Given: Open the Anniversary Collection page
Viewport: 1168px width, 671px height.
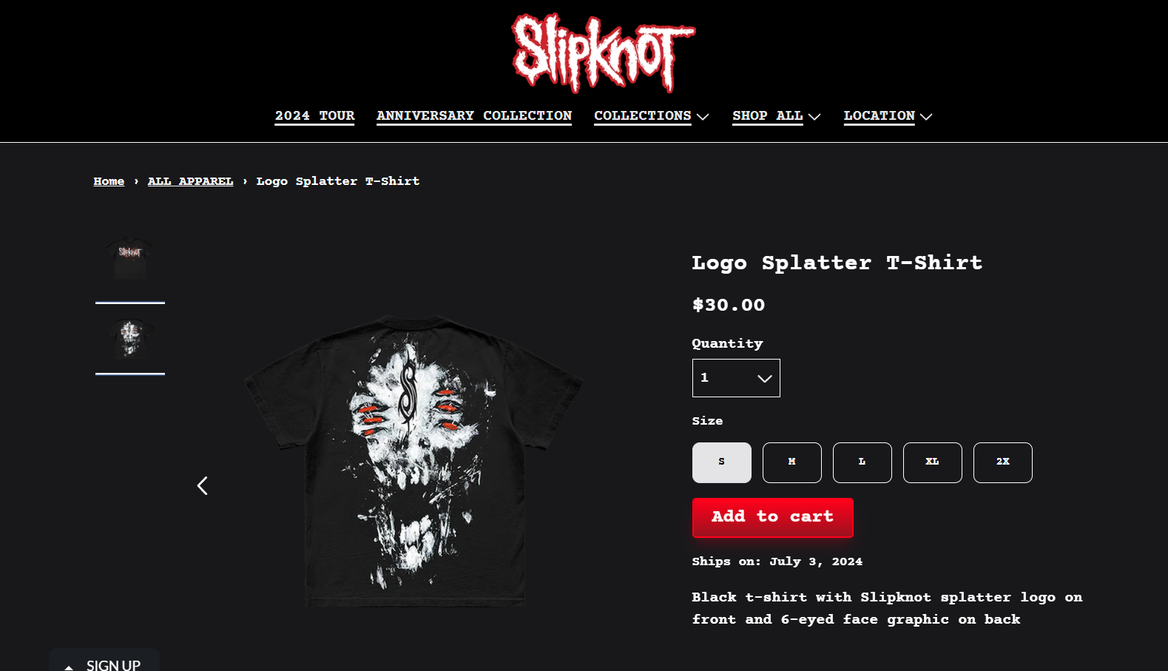Looking at the screenshot, I should [474, 116].
